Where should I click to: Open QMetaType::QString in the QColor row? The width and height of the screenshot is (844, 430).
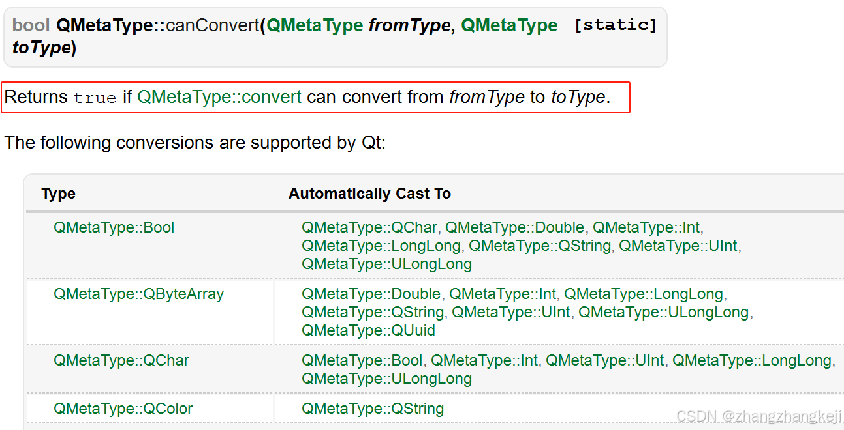(373, 408)
